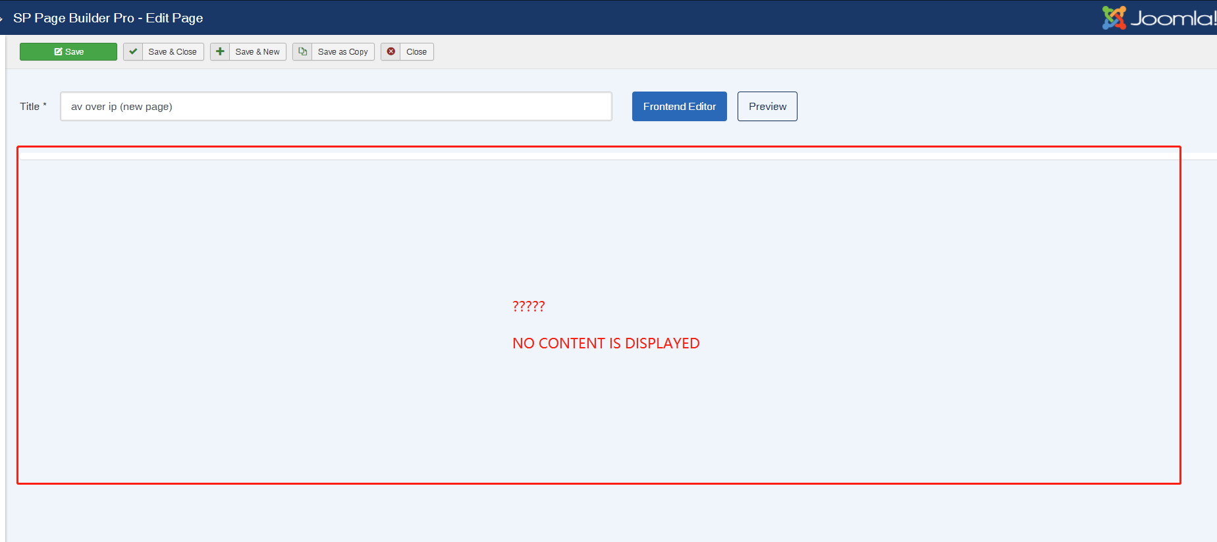This screenshot has height=542, width=1217.
Task: Click the red 'NO CONTENT IS DISPLAYED' text
Action: point(606,344)
